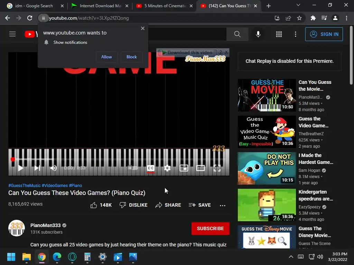Viewport: 354px width, 265px height.
Task: Open the IDM download panel help icon
Action: [x=221, y=52]
